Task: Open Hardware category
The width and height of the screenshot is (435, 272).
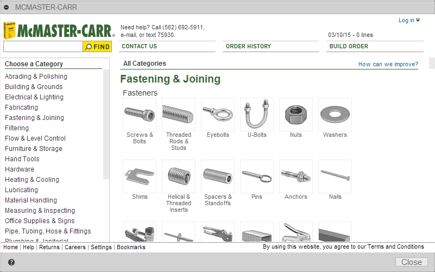Action: [x=20, y=169]
